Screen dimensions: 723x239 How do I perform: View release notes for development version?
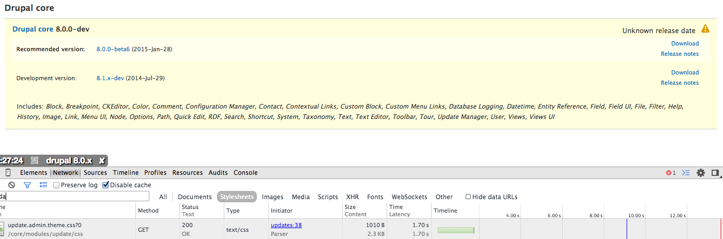[x=680, y=83]
